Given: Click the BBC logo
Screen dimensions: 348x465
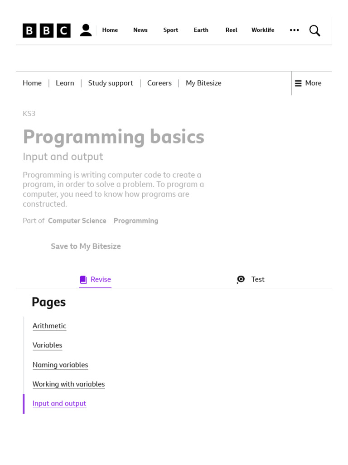Looking at the screenshot, I should [47, 30].
